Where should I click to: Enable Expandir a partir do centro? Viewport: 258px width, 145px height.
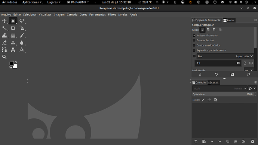point(194,50)
